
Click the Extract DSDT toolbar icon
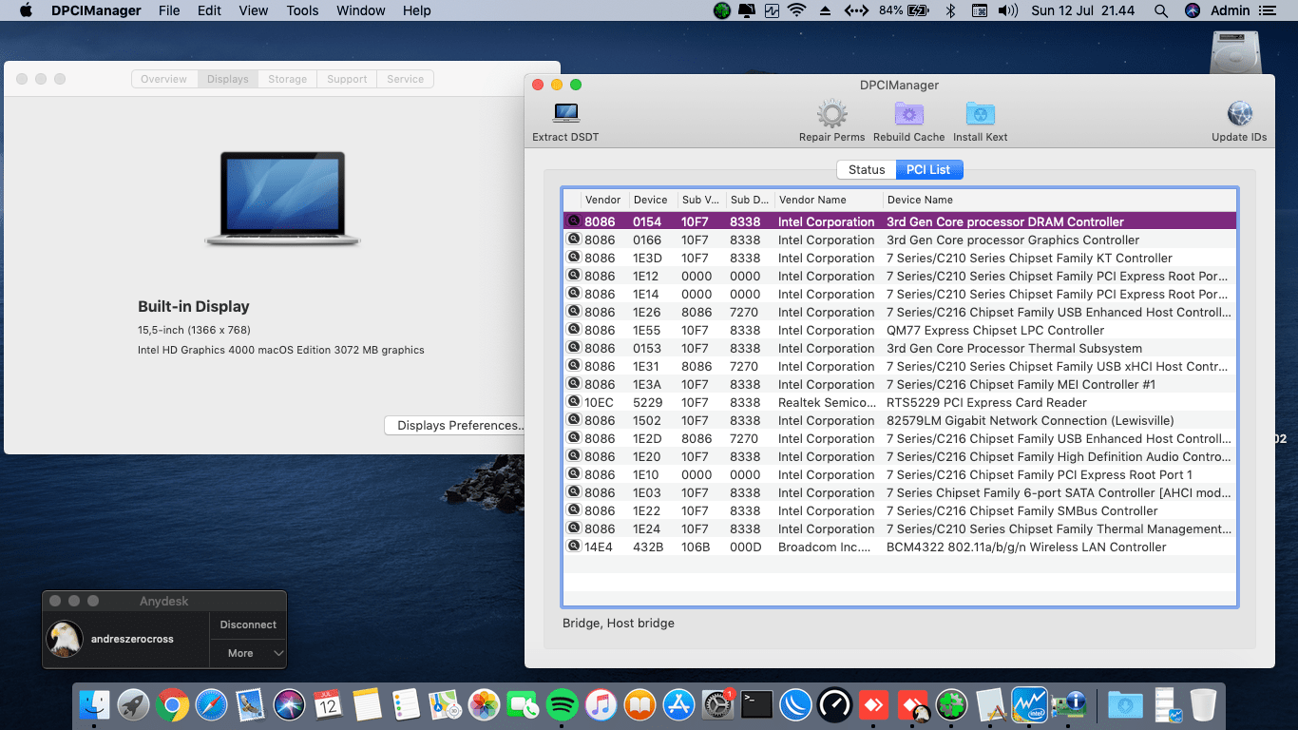pyautogui.click(x=565, y=114)
